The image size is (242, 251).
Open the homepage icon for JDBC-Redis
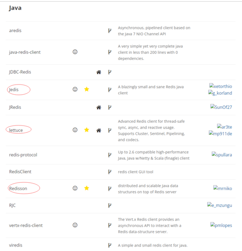pos(99,72)
